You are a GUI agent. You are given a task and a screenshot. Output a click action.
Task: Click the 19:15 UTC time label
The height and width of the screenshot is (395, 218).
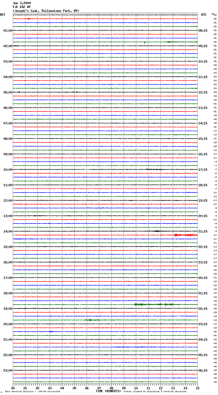[x=203, y=201]
